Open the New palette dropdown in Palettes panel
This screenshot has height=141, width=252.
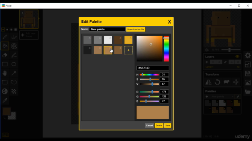click(x=222, y=97)
